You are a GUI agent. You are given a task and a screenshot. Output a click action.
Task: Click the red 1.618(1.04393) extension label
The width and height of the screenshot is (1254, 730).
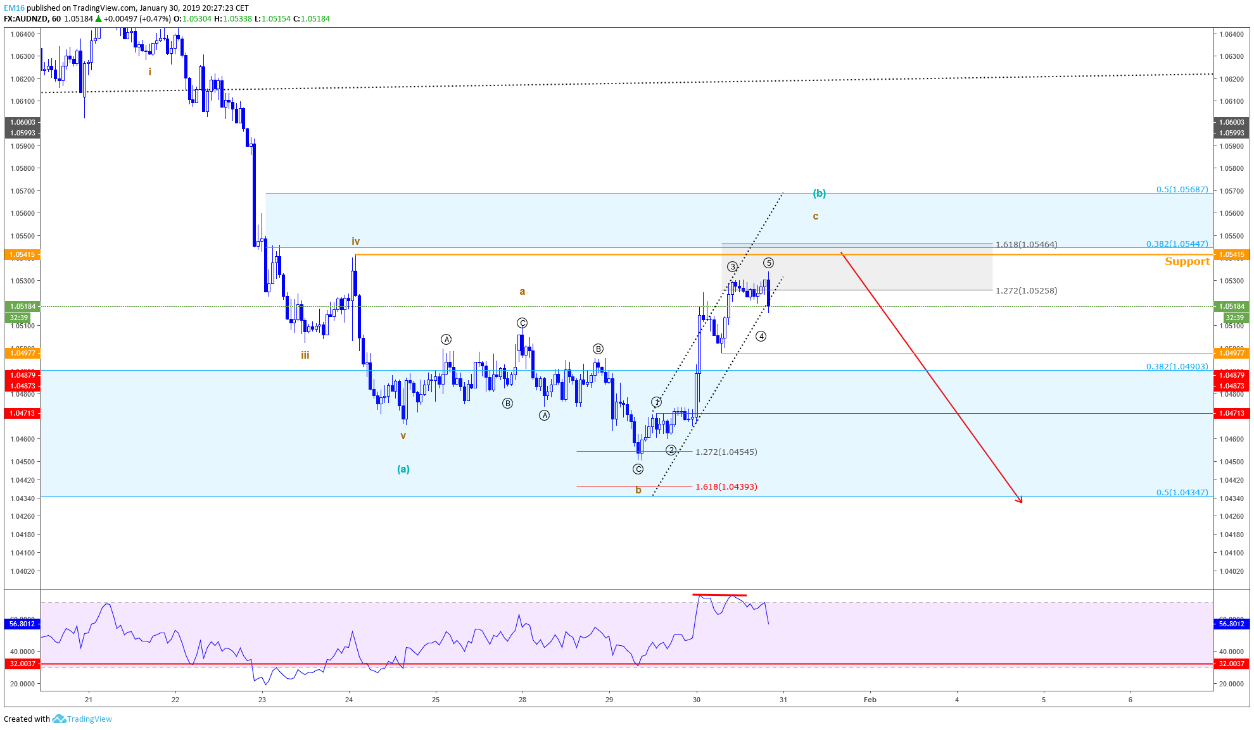coord(726,487)
